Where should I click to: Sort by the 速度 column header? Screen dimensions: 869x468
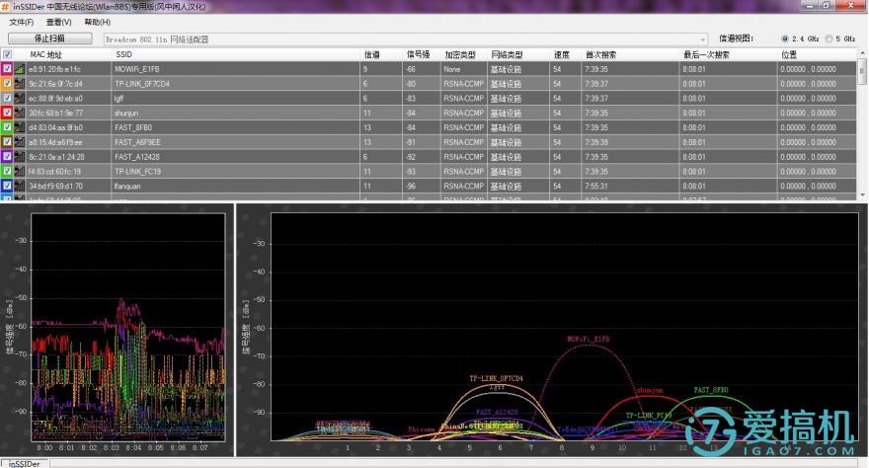pyautogui.click(x=562, y=55)
